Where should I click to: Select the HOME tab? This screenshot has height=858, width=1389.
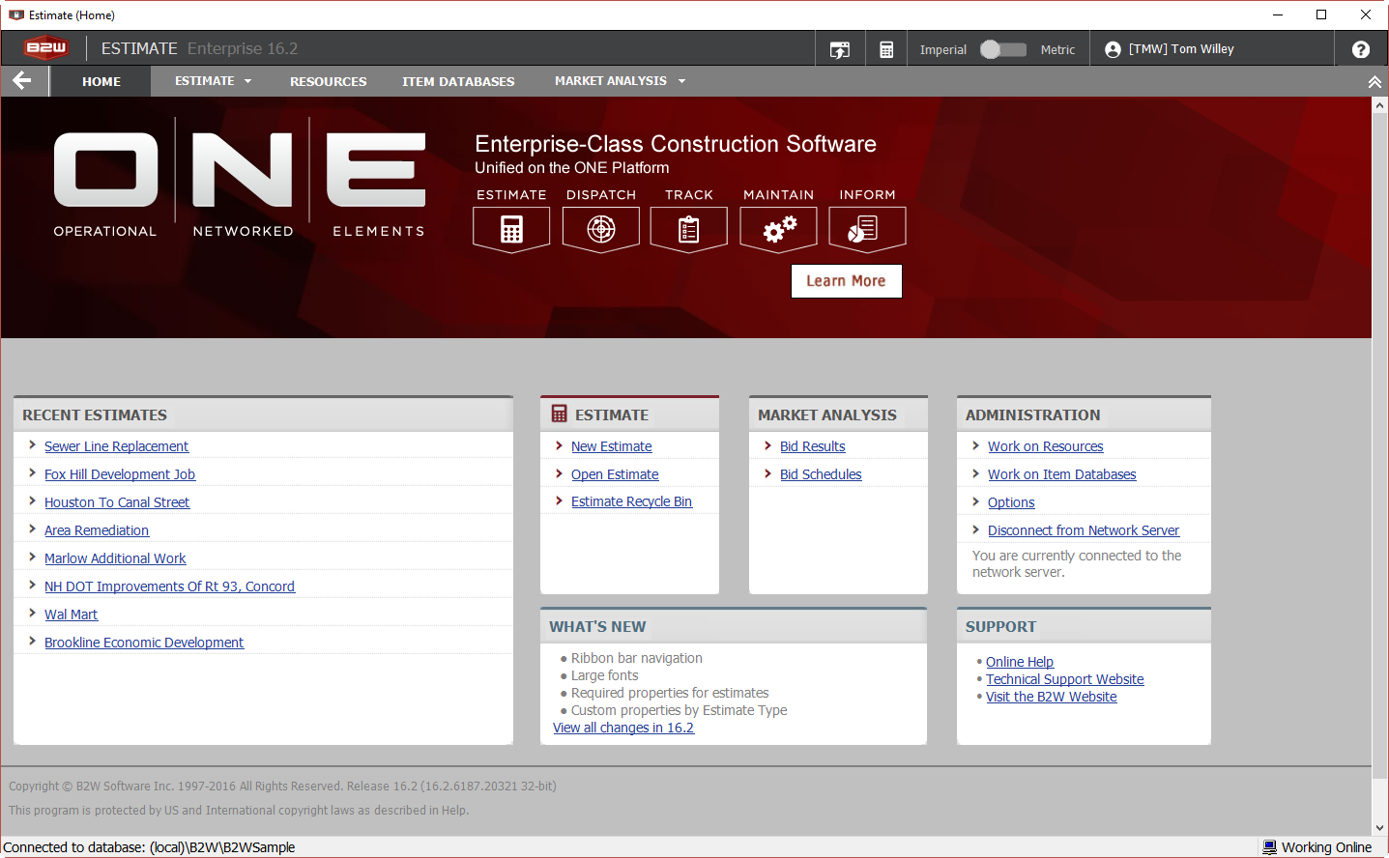tap(101, 81)
